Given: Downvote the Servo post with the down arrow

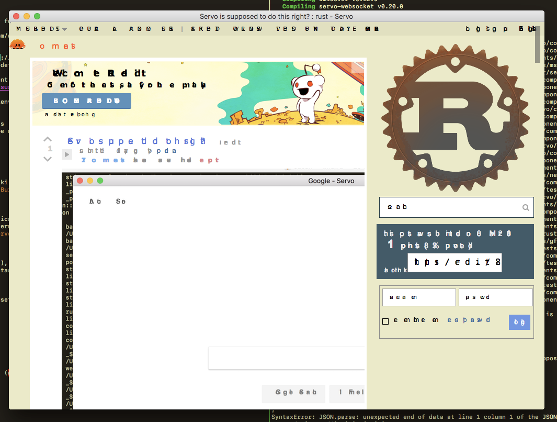Looking at the screenshot, I should tap(48, 159).
